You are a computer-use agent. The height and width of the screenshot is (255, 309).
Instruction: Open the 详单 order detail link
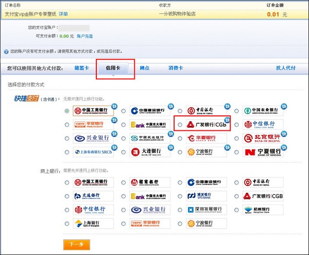coord(63,14)
